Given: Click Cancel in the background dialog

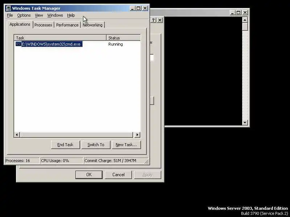Looking at the screenshot, I should tap(119, 175).
